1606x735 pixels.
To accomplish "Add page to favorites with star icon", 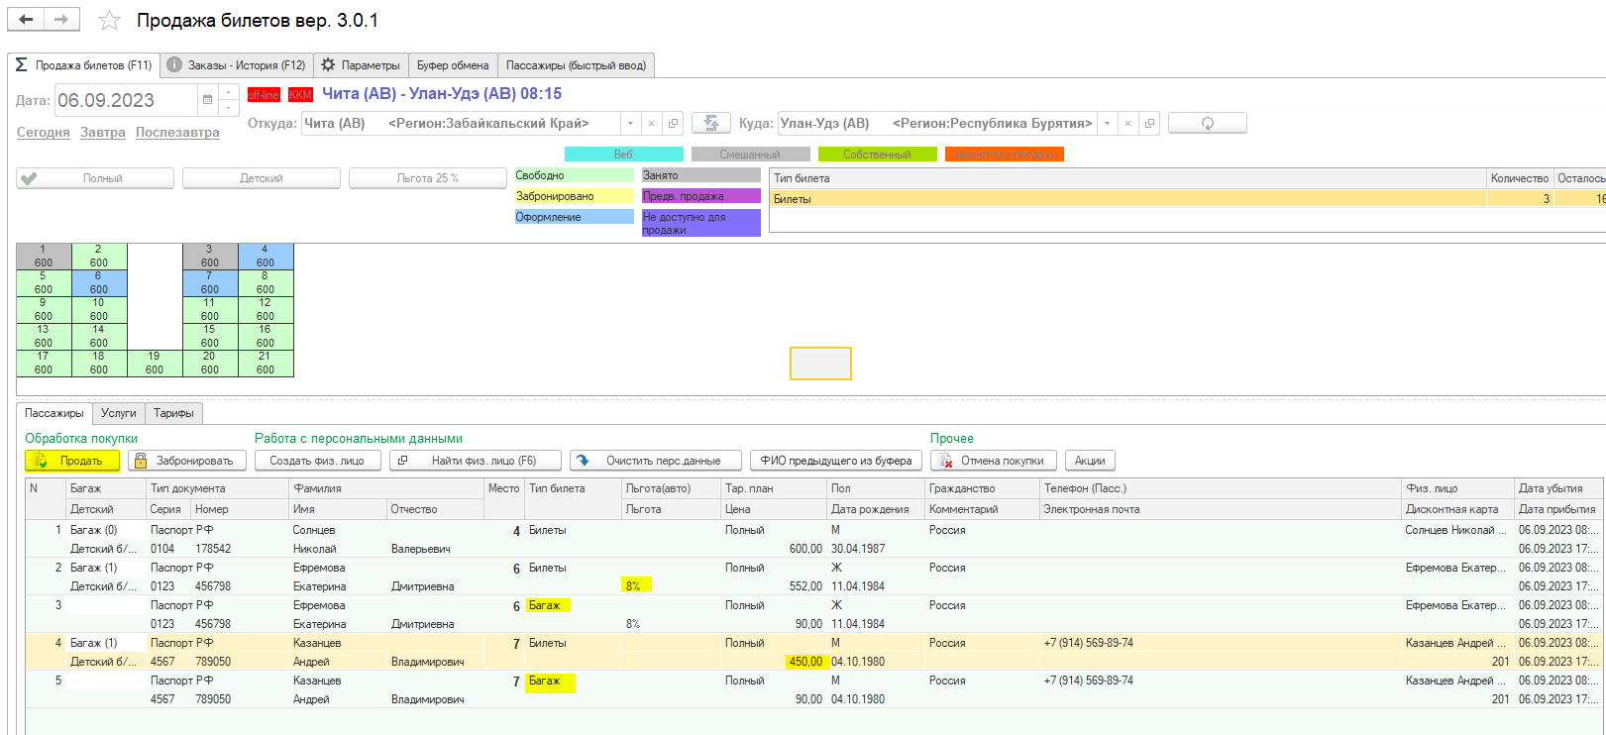I will point(110,21).
